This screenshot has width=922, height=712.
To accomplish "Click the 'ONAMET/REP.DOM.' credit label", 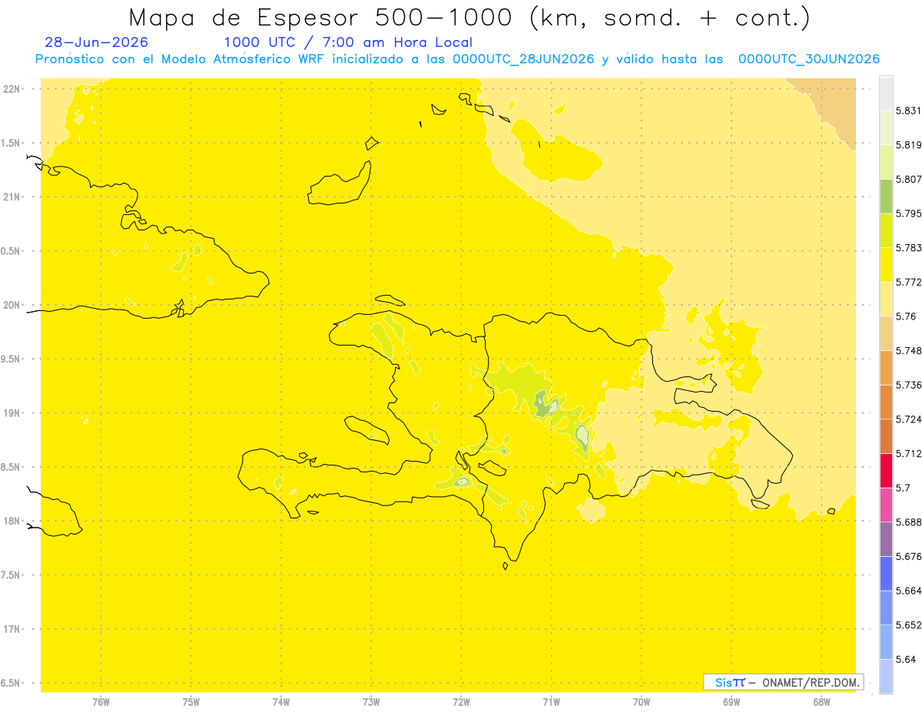I will pyautogui.click(x=810, y=682).
